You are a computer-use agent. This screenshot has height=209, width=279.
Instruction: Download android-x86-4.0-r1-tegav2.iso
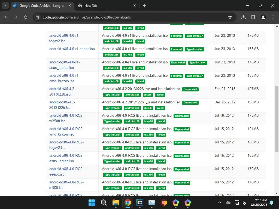pyautogui.click(x=64, y=38)
